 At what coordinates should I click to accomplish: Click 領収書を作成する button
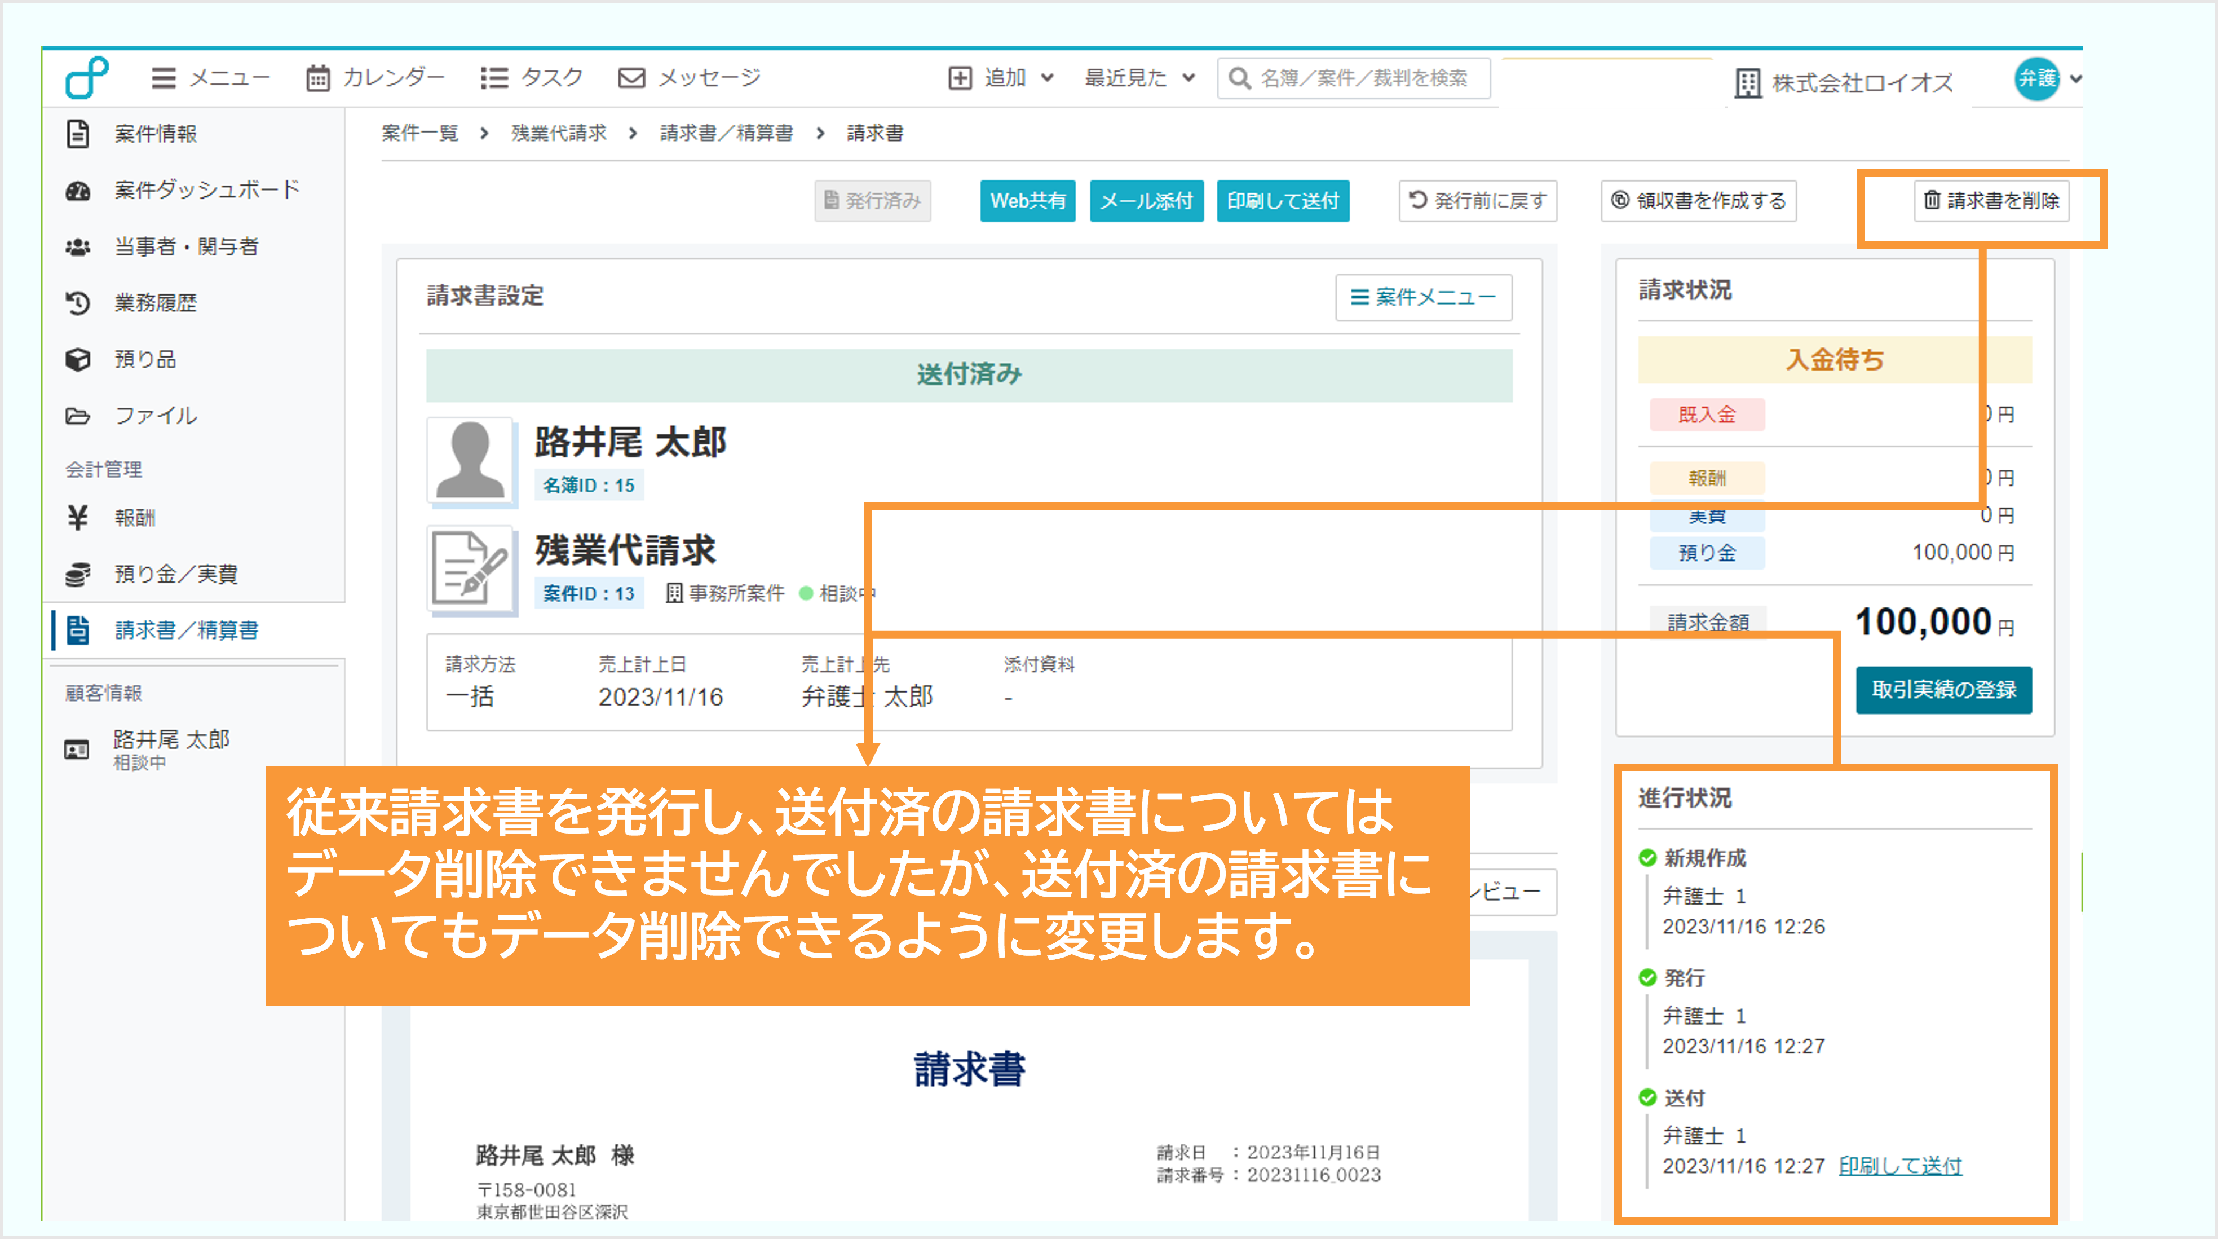click(x=1699, y=201)
